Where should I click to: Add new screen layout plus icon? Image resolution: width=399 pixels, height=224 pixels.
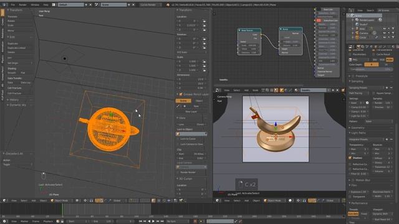coord(86,4)
